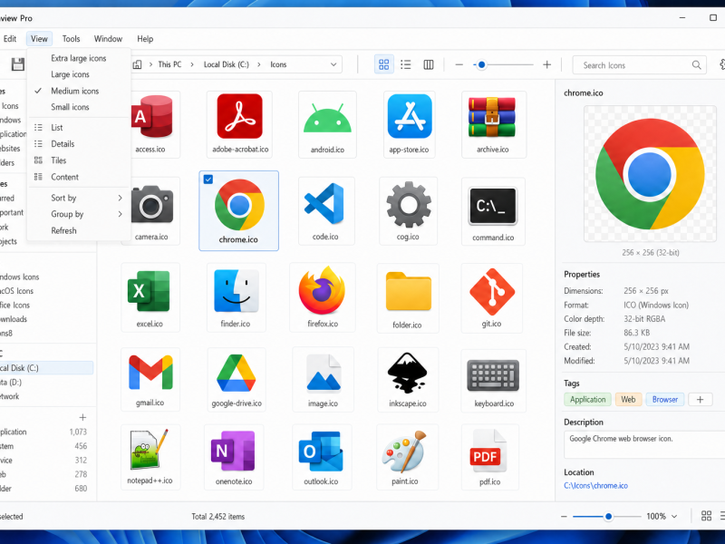This screenshot has width=725, height=544.
Task: Click chevron after Local Disk (C:) in path
Action: pos(258,64)
